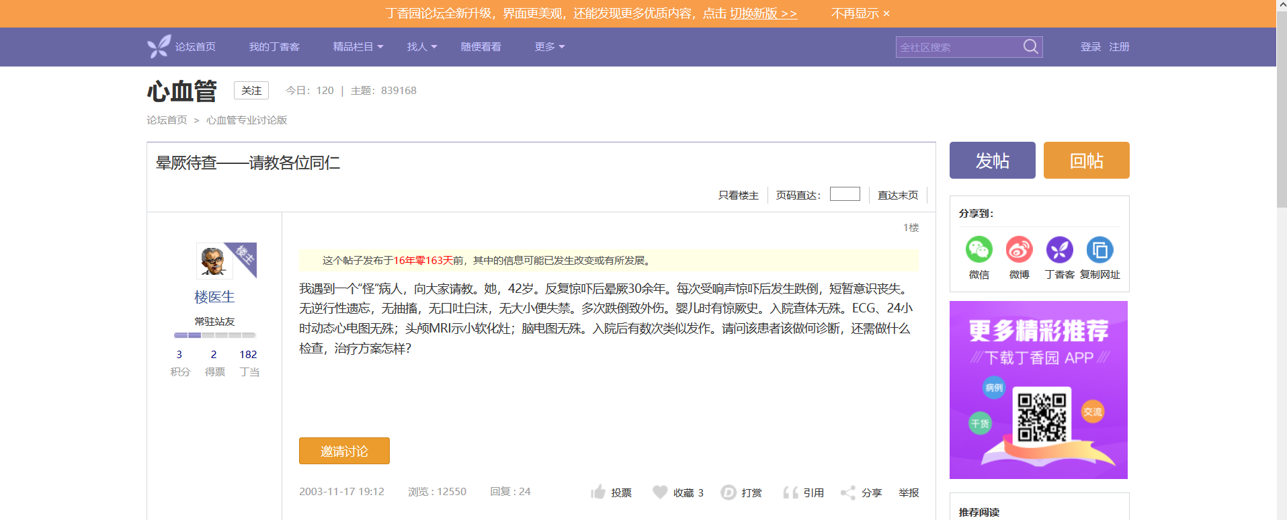Expand the 精品栏目 dropdown

tap(358, 46)
